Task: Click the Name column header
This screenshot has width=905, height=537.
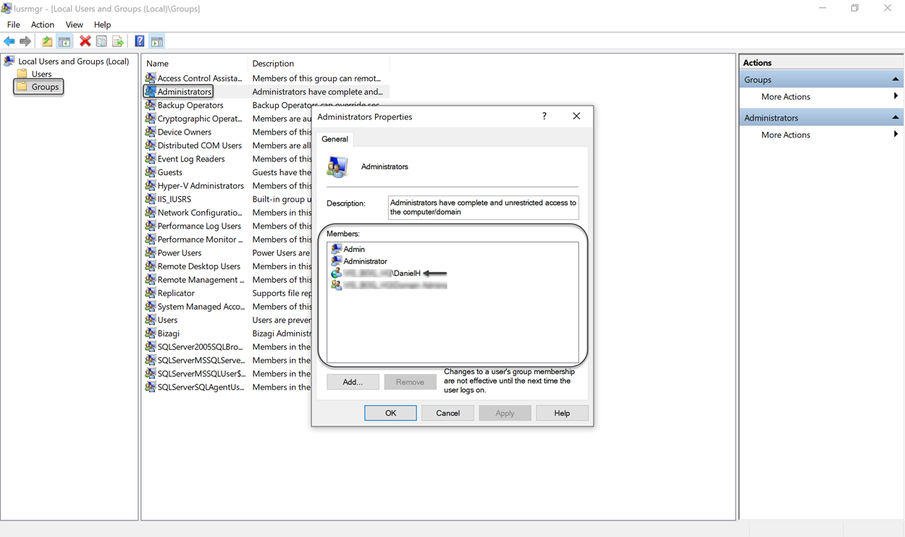Action: [194, 64]
